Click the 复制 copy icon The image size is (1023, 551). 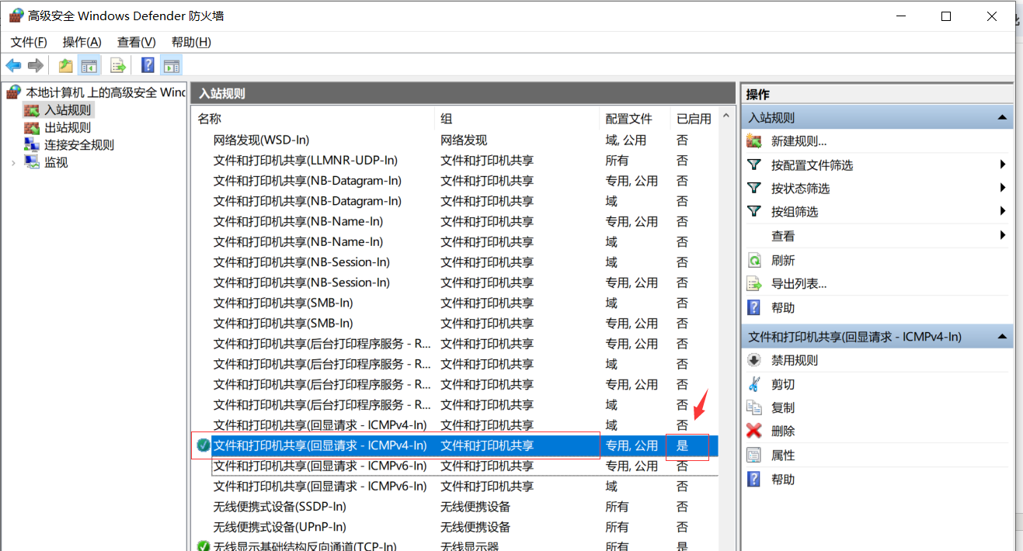[753, 407]
